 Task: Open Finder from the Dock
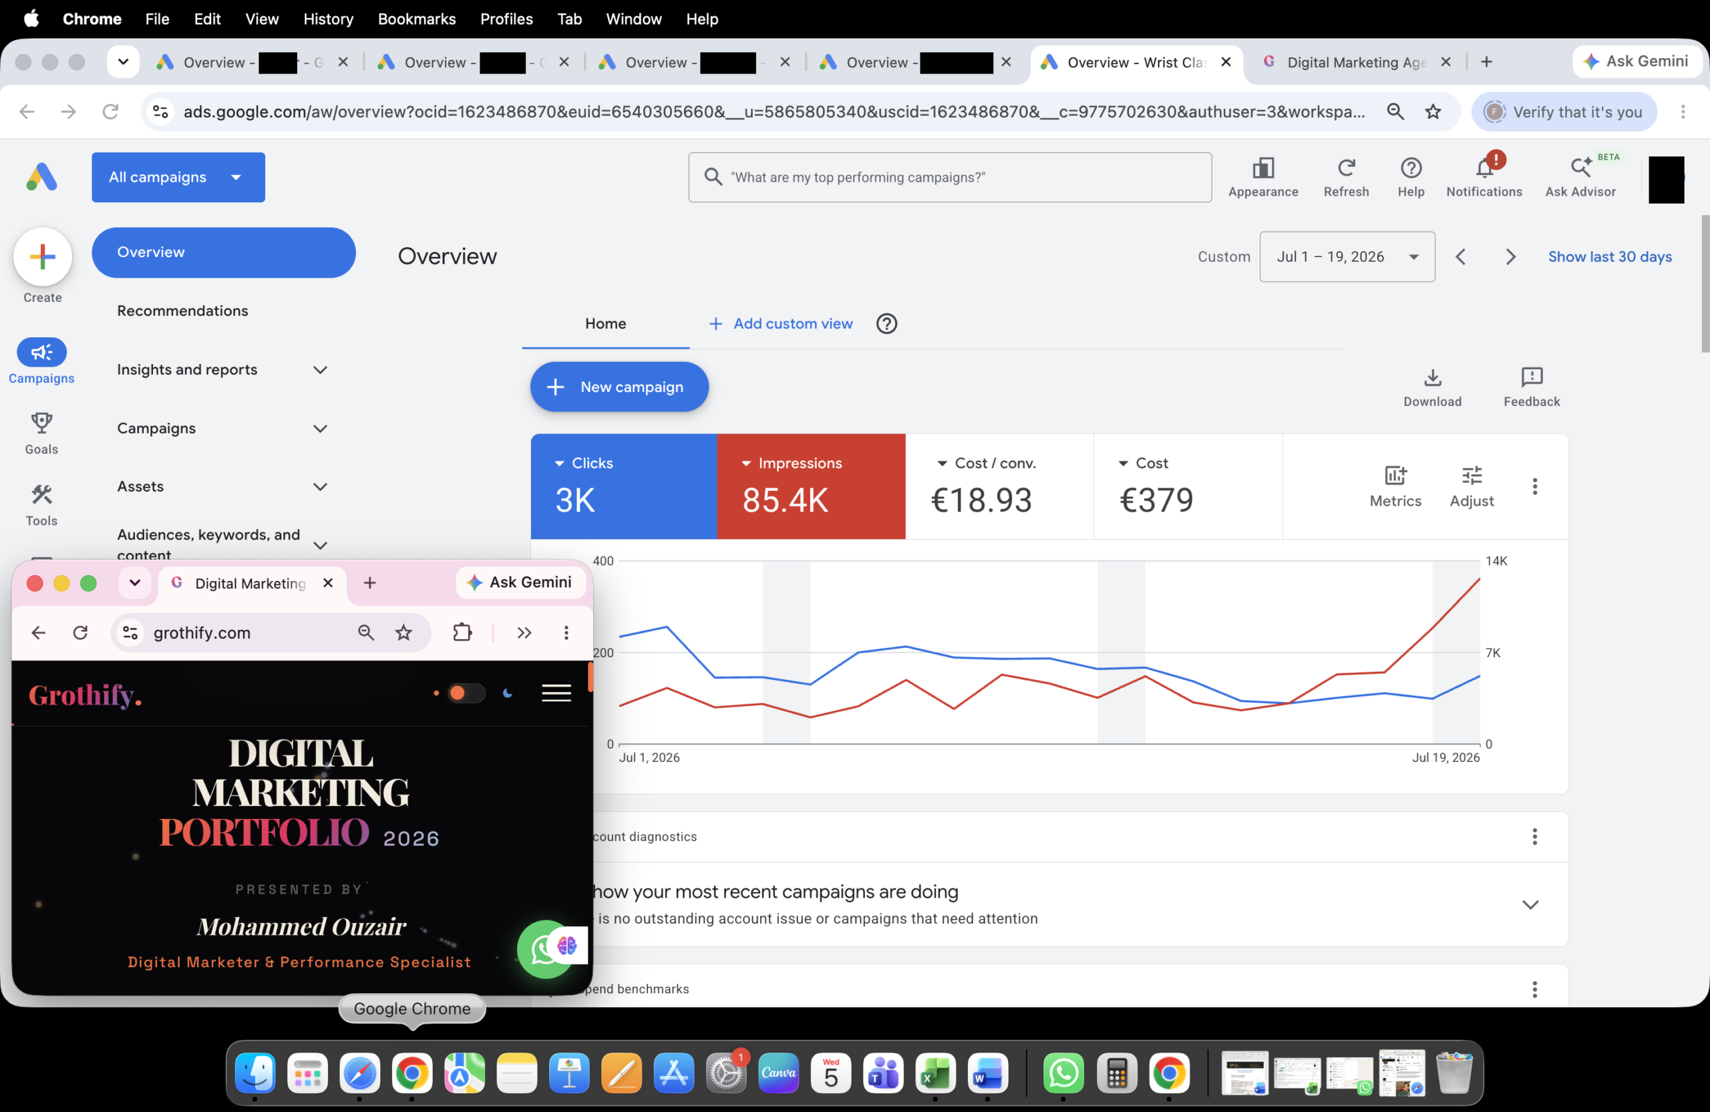pyautogui.click(x=255, y=1074)
